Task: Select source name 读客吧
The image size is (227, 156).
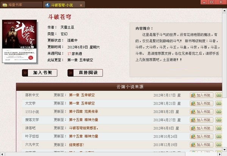Action: pyautogui.click(x=30, y=128)
